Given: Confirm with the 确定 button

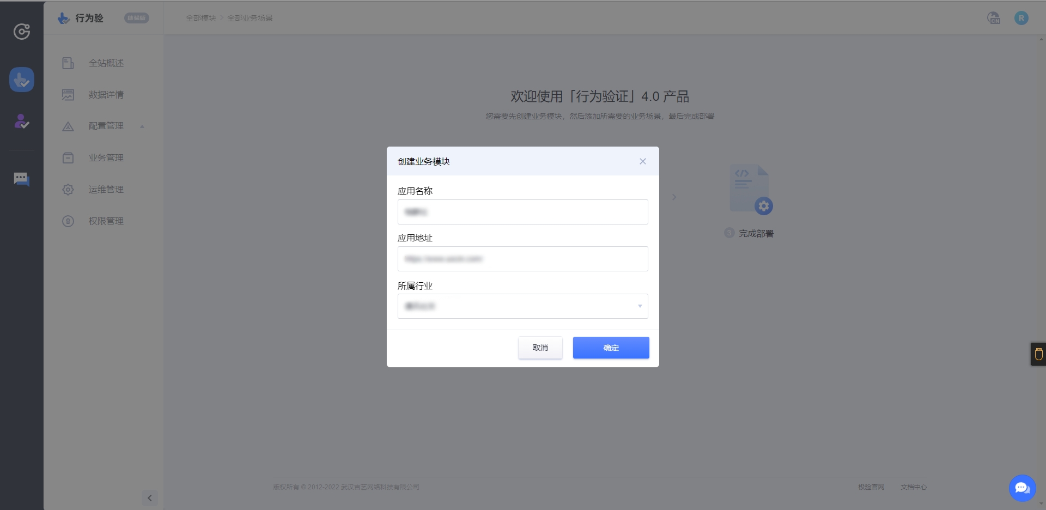Looking at the screenshot, I should [x=611, y=348].
